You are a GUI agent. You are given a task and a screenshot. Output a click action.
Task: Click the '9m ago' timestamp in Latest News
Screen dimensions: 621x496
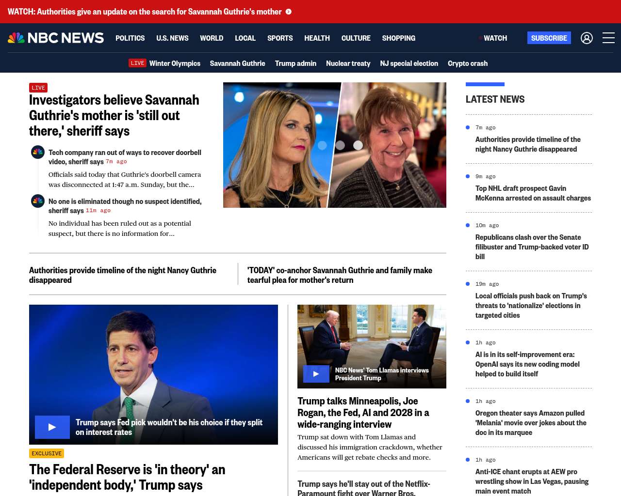(485, 176)
